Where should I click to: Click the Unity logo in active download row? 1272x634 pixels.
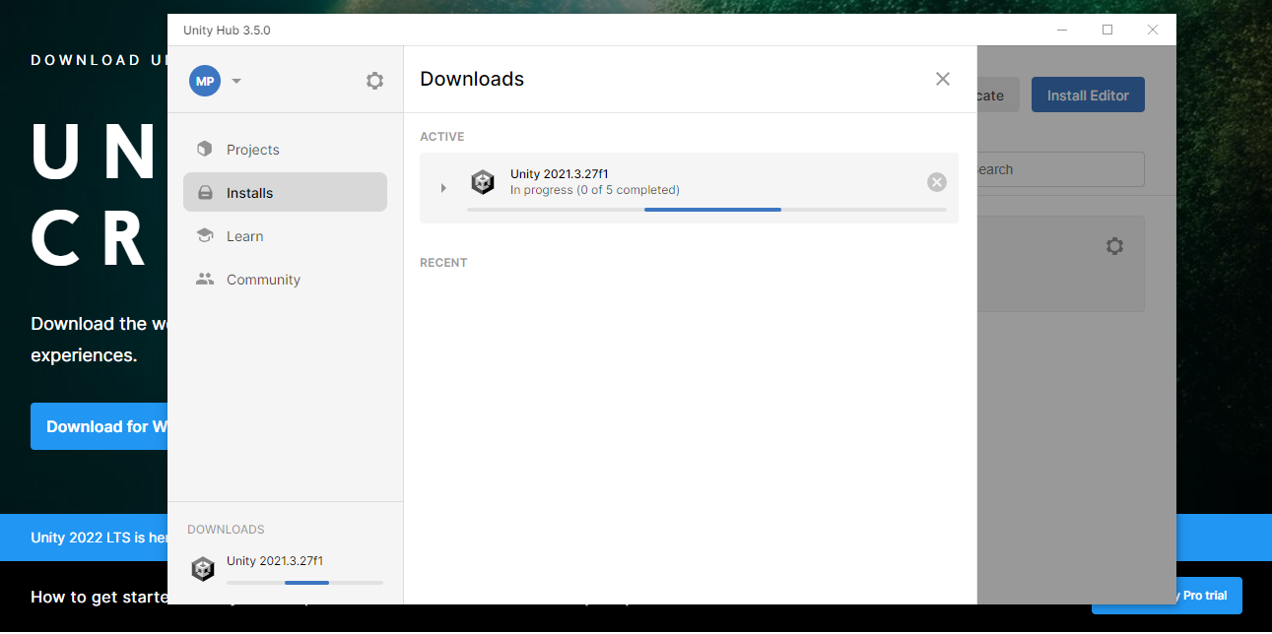click(483, 182)
